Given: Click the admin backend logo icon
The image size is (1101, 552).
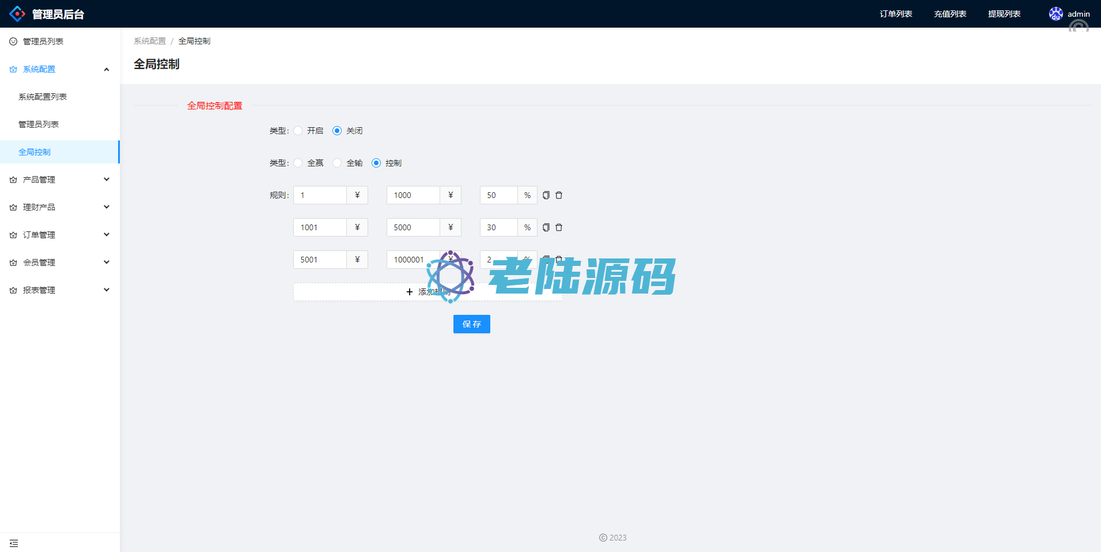Looking at the screenshot, I should click(17, 14).
